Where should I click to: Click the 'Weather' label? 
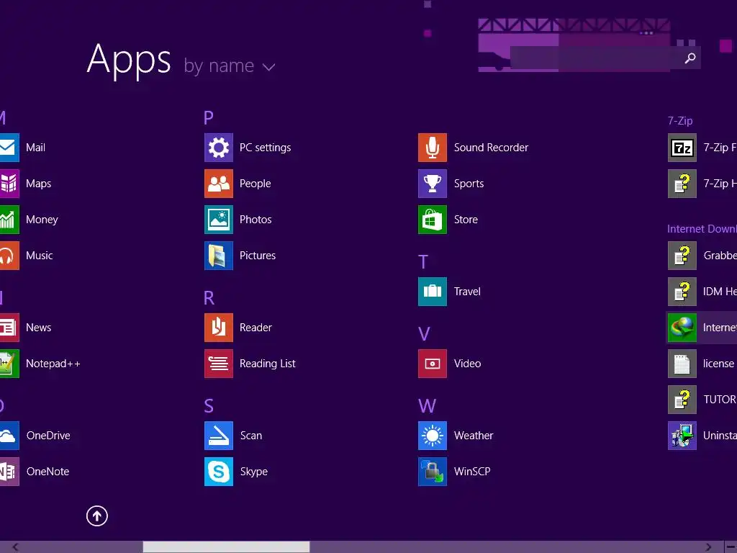click(x=474, y=436)
